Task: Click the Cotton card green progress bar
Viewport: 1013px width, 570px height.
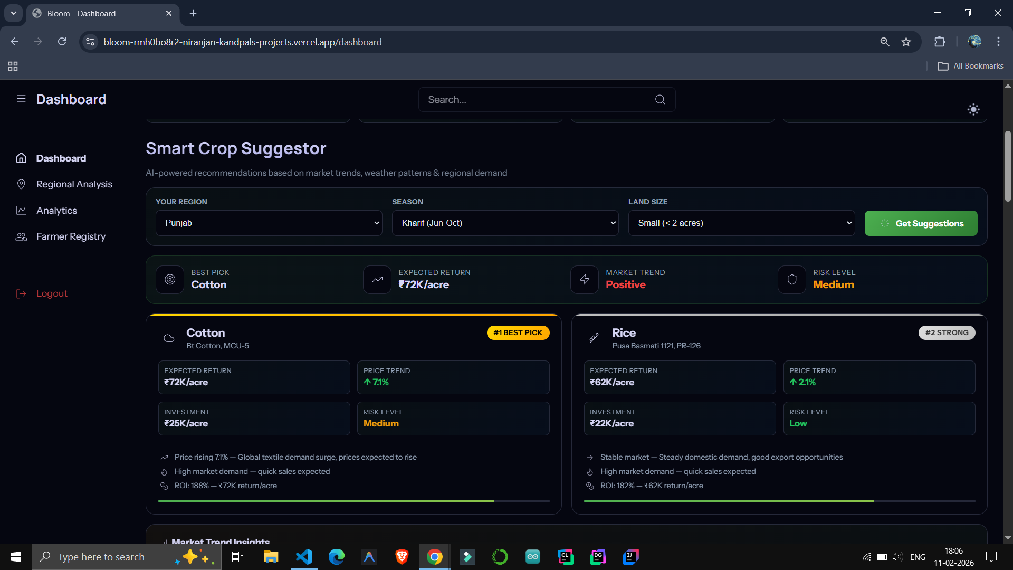Action: pos(326,501)
